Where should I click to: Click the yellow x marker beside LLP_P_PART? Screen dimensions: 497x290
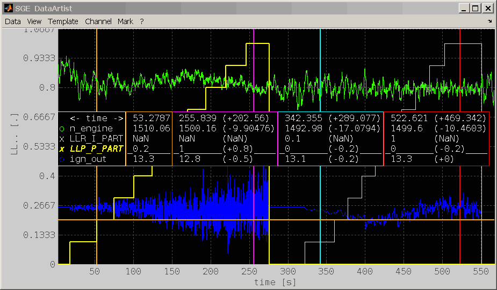tap(62, 149)
